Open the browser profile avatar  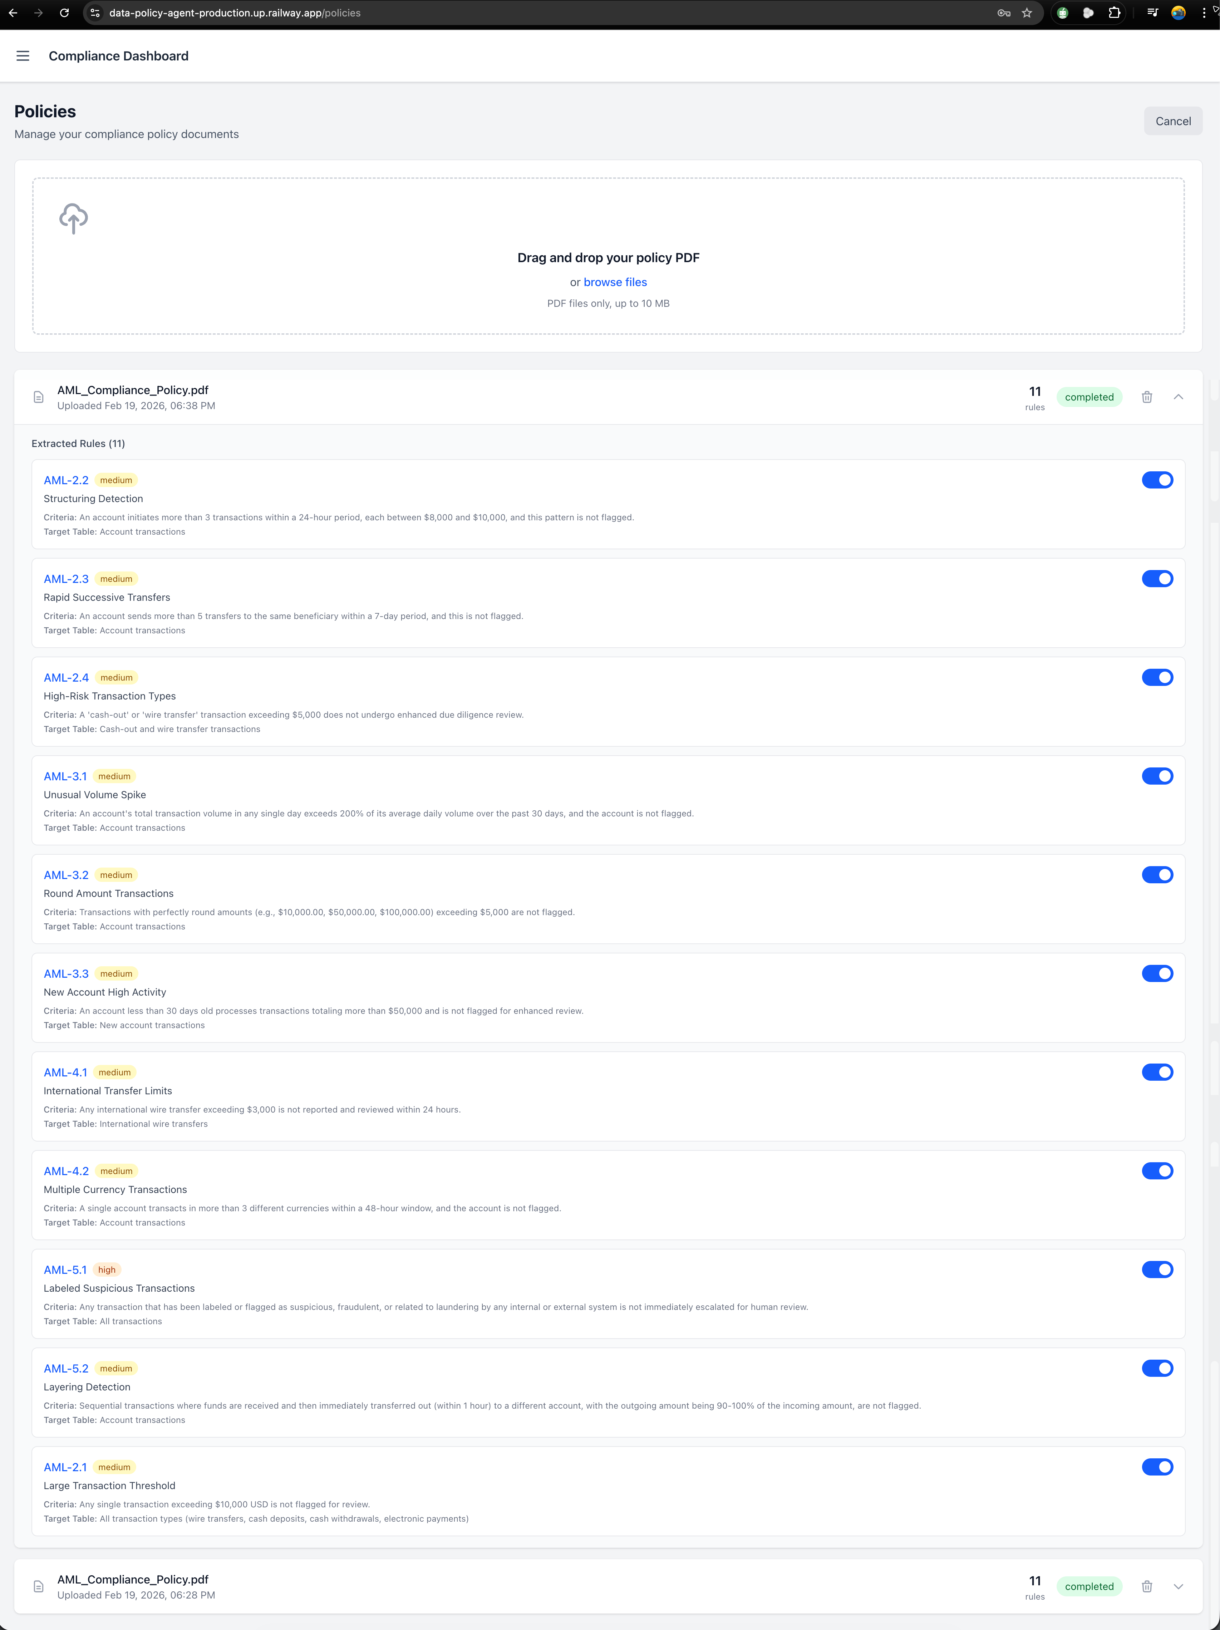pyautogui.click(x=1179, y=13)
